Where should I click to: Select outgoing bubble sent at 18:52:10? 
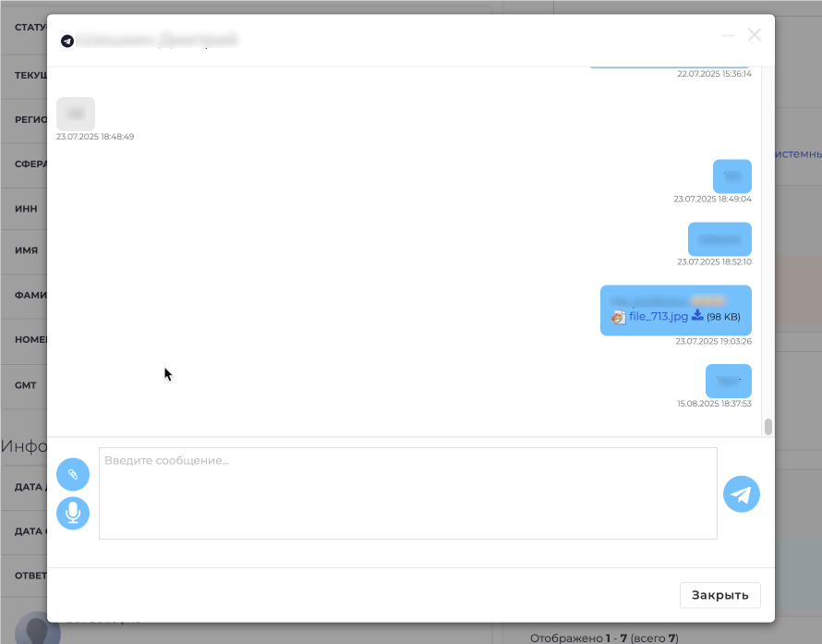pyautogui.click(x=719, y=239)
